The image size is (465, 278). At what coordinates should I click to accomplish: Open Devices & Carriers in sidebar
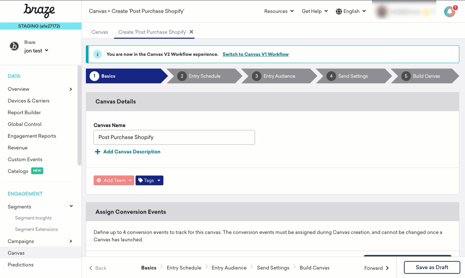point(29,101)
